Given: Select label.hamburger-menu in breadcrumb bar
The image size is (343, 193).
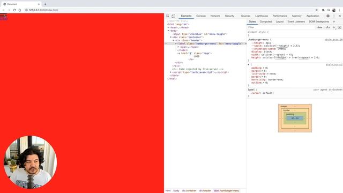Looking at the screenshot, I should 226,191.
